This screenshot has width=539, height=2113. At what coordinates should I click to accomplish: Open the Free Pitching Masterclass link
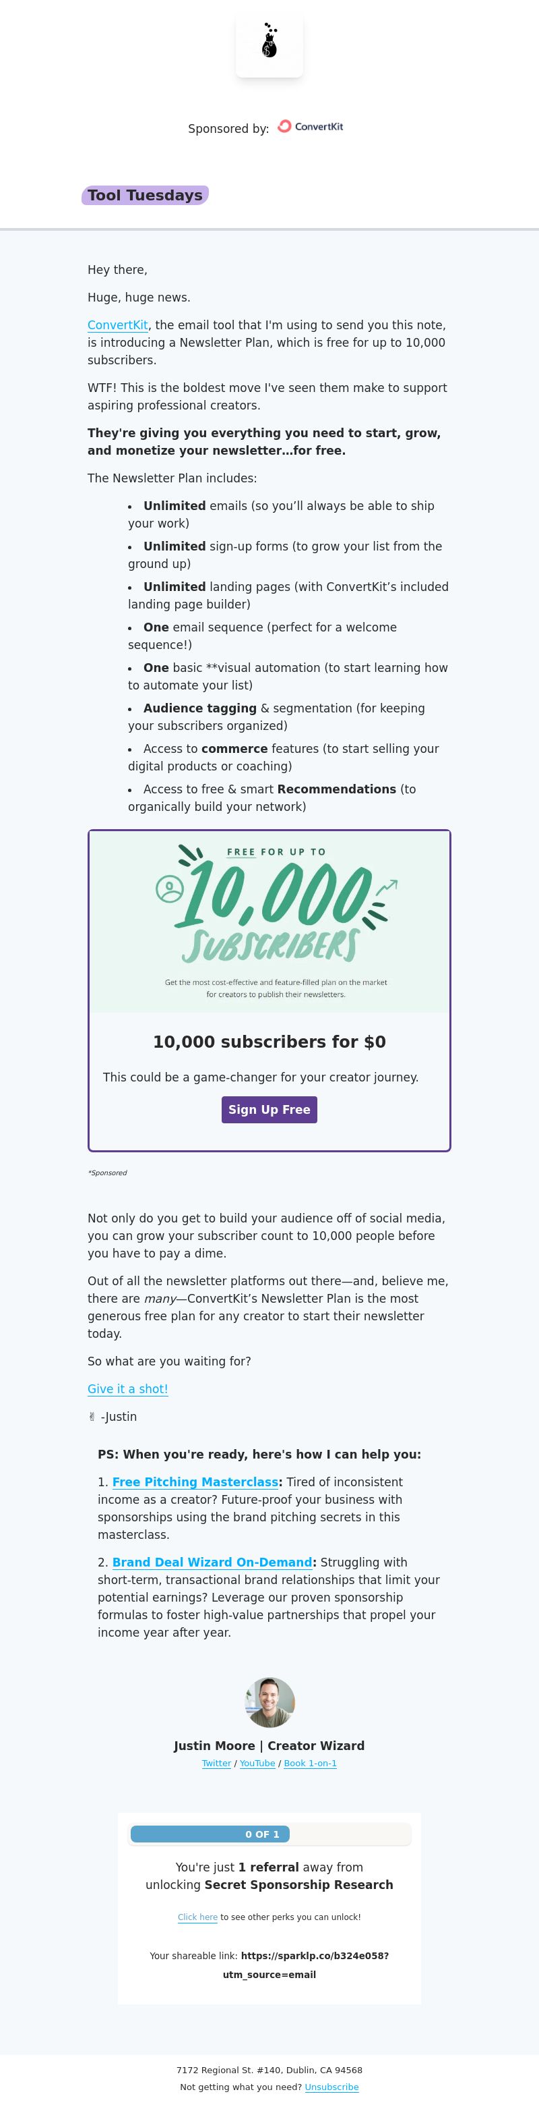(195, 1482)
